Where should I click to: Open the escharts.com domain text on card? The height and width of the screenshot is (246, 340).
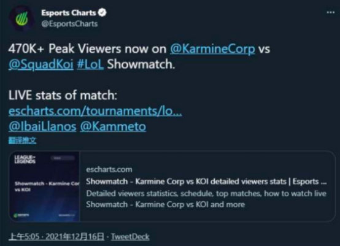[x=109, y=169]
